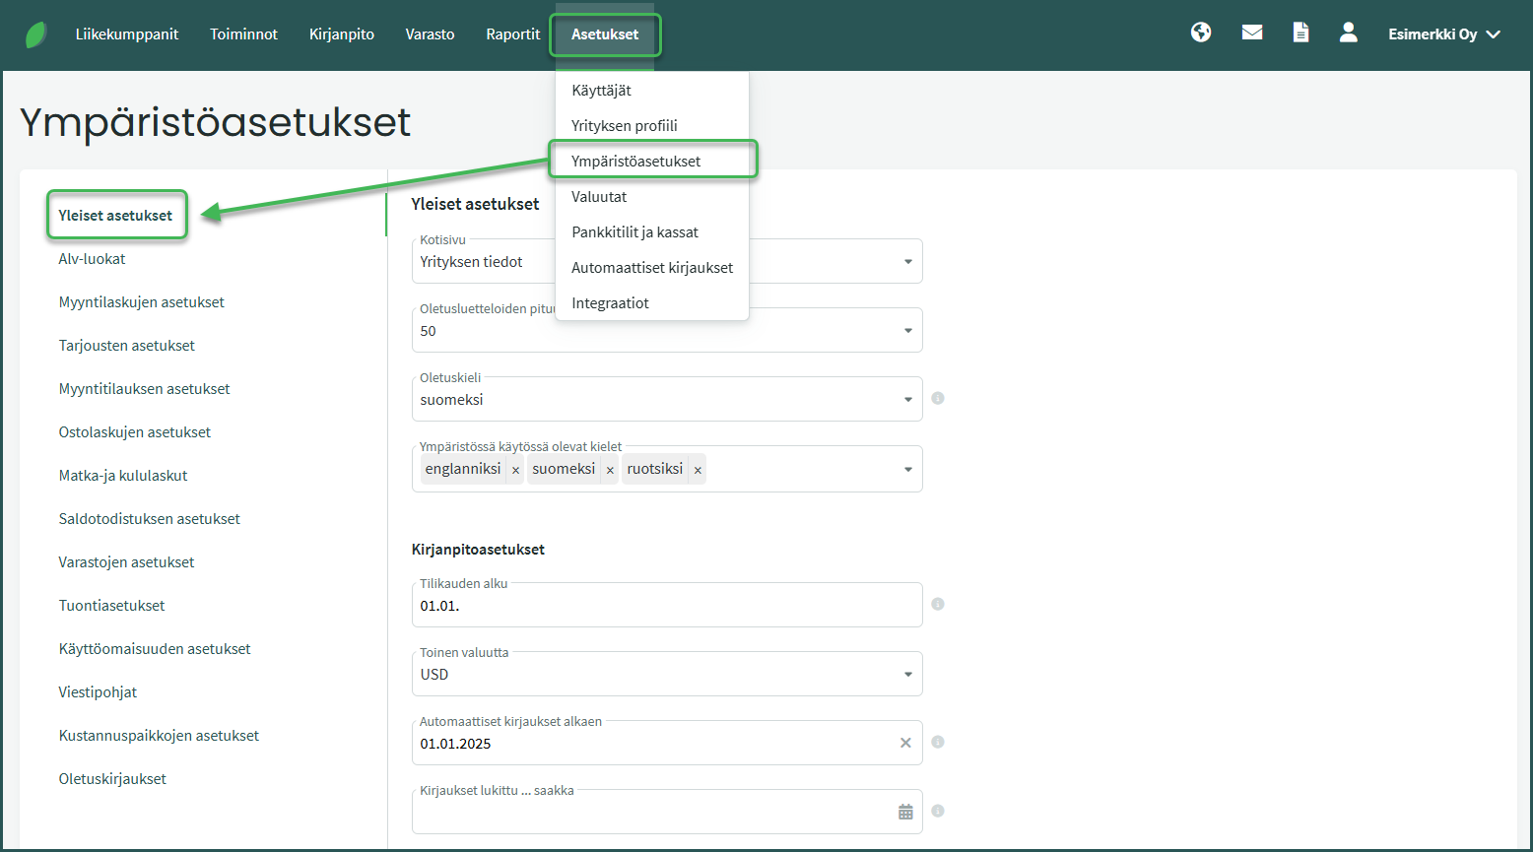Click the calendar icon in Kirjaukset lukittu field
The height and width of the screenshot is (852, 1533).
click(905, 812)
